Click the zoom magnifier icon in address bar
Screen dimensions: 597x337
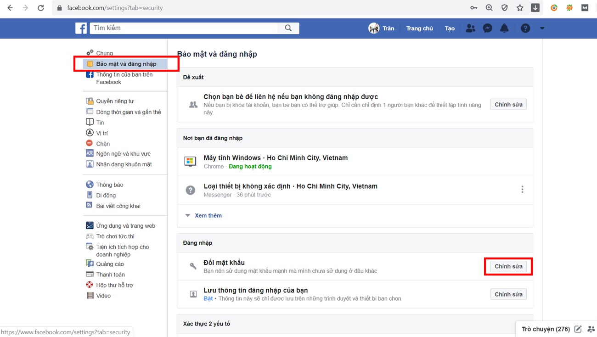pos(489,8)
